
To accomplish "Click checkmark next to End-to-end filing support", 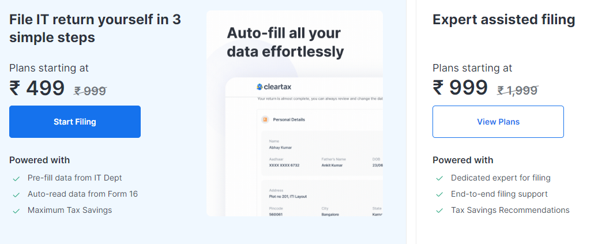I will [439, 194].
